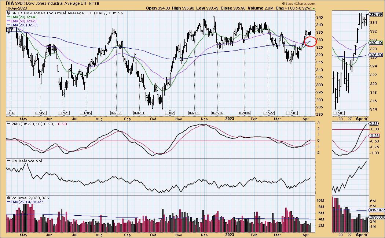The height and width of the screenshot is (238, 385).
Task: Click the 300 price axis label
Action: (x=319, y=85)
